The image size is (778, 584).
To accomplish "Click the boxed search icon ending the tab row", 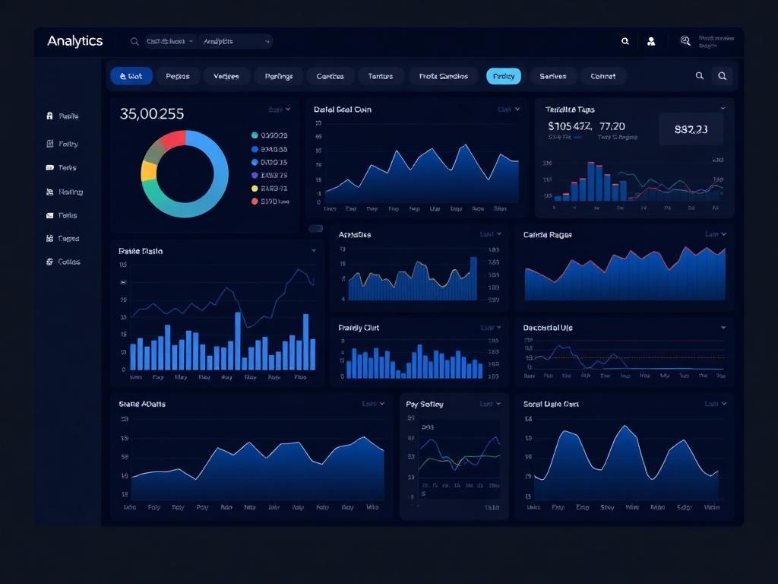I will (723, 76).
